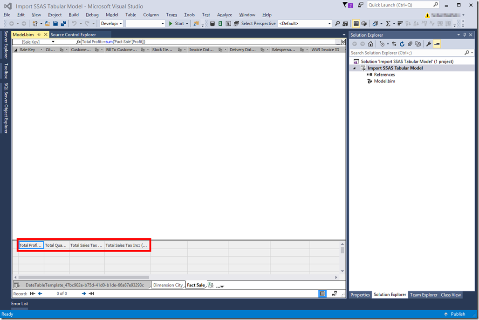Viewport: 479px width, 320px height.
Task: Click the Import from Data Source cylinder icon
Action: click(212, 23)
